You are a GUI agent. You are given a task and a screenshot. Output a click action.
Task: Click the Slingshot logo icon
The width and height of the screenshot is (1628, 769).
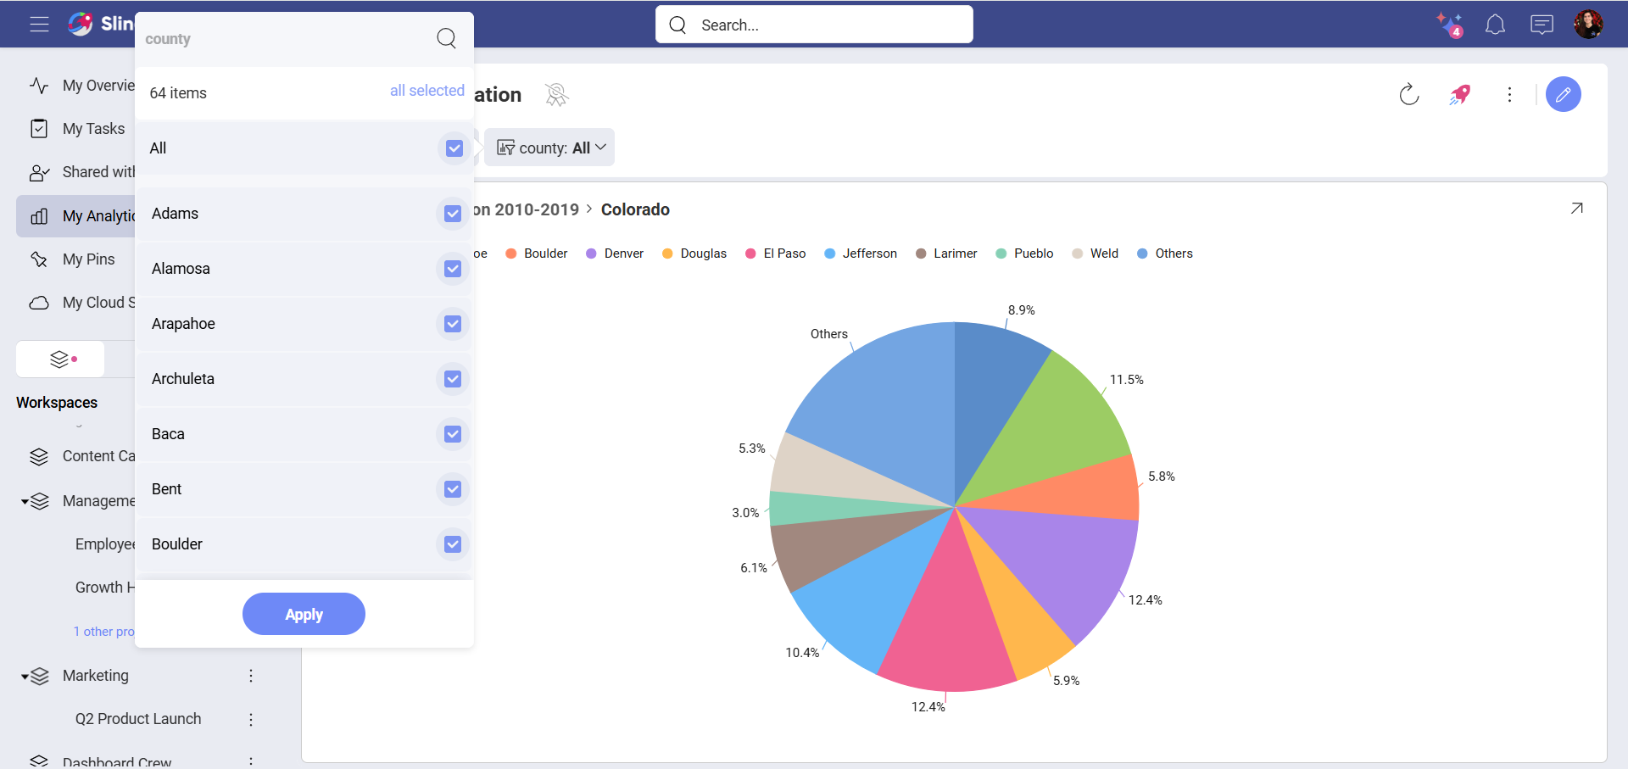(x=81, y=24)
